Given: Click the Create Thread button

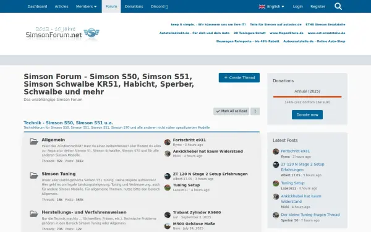Looking at the screenshot, I should (239, 78).
